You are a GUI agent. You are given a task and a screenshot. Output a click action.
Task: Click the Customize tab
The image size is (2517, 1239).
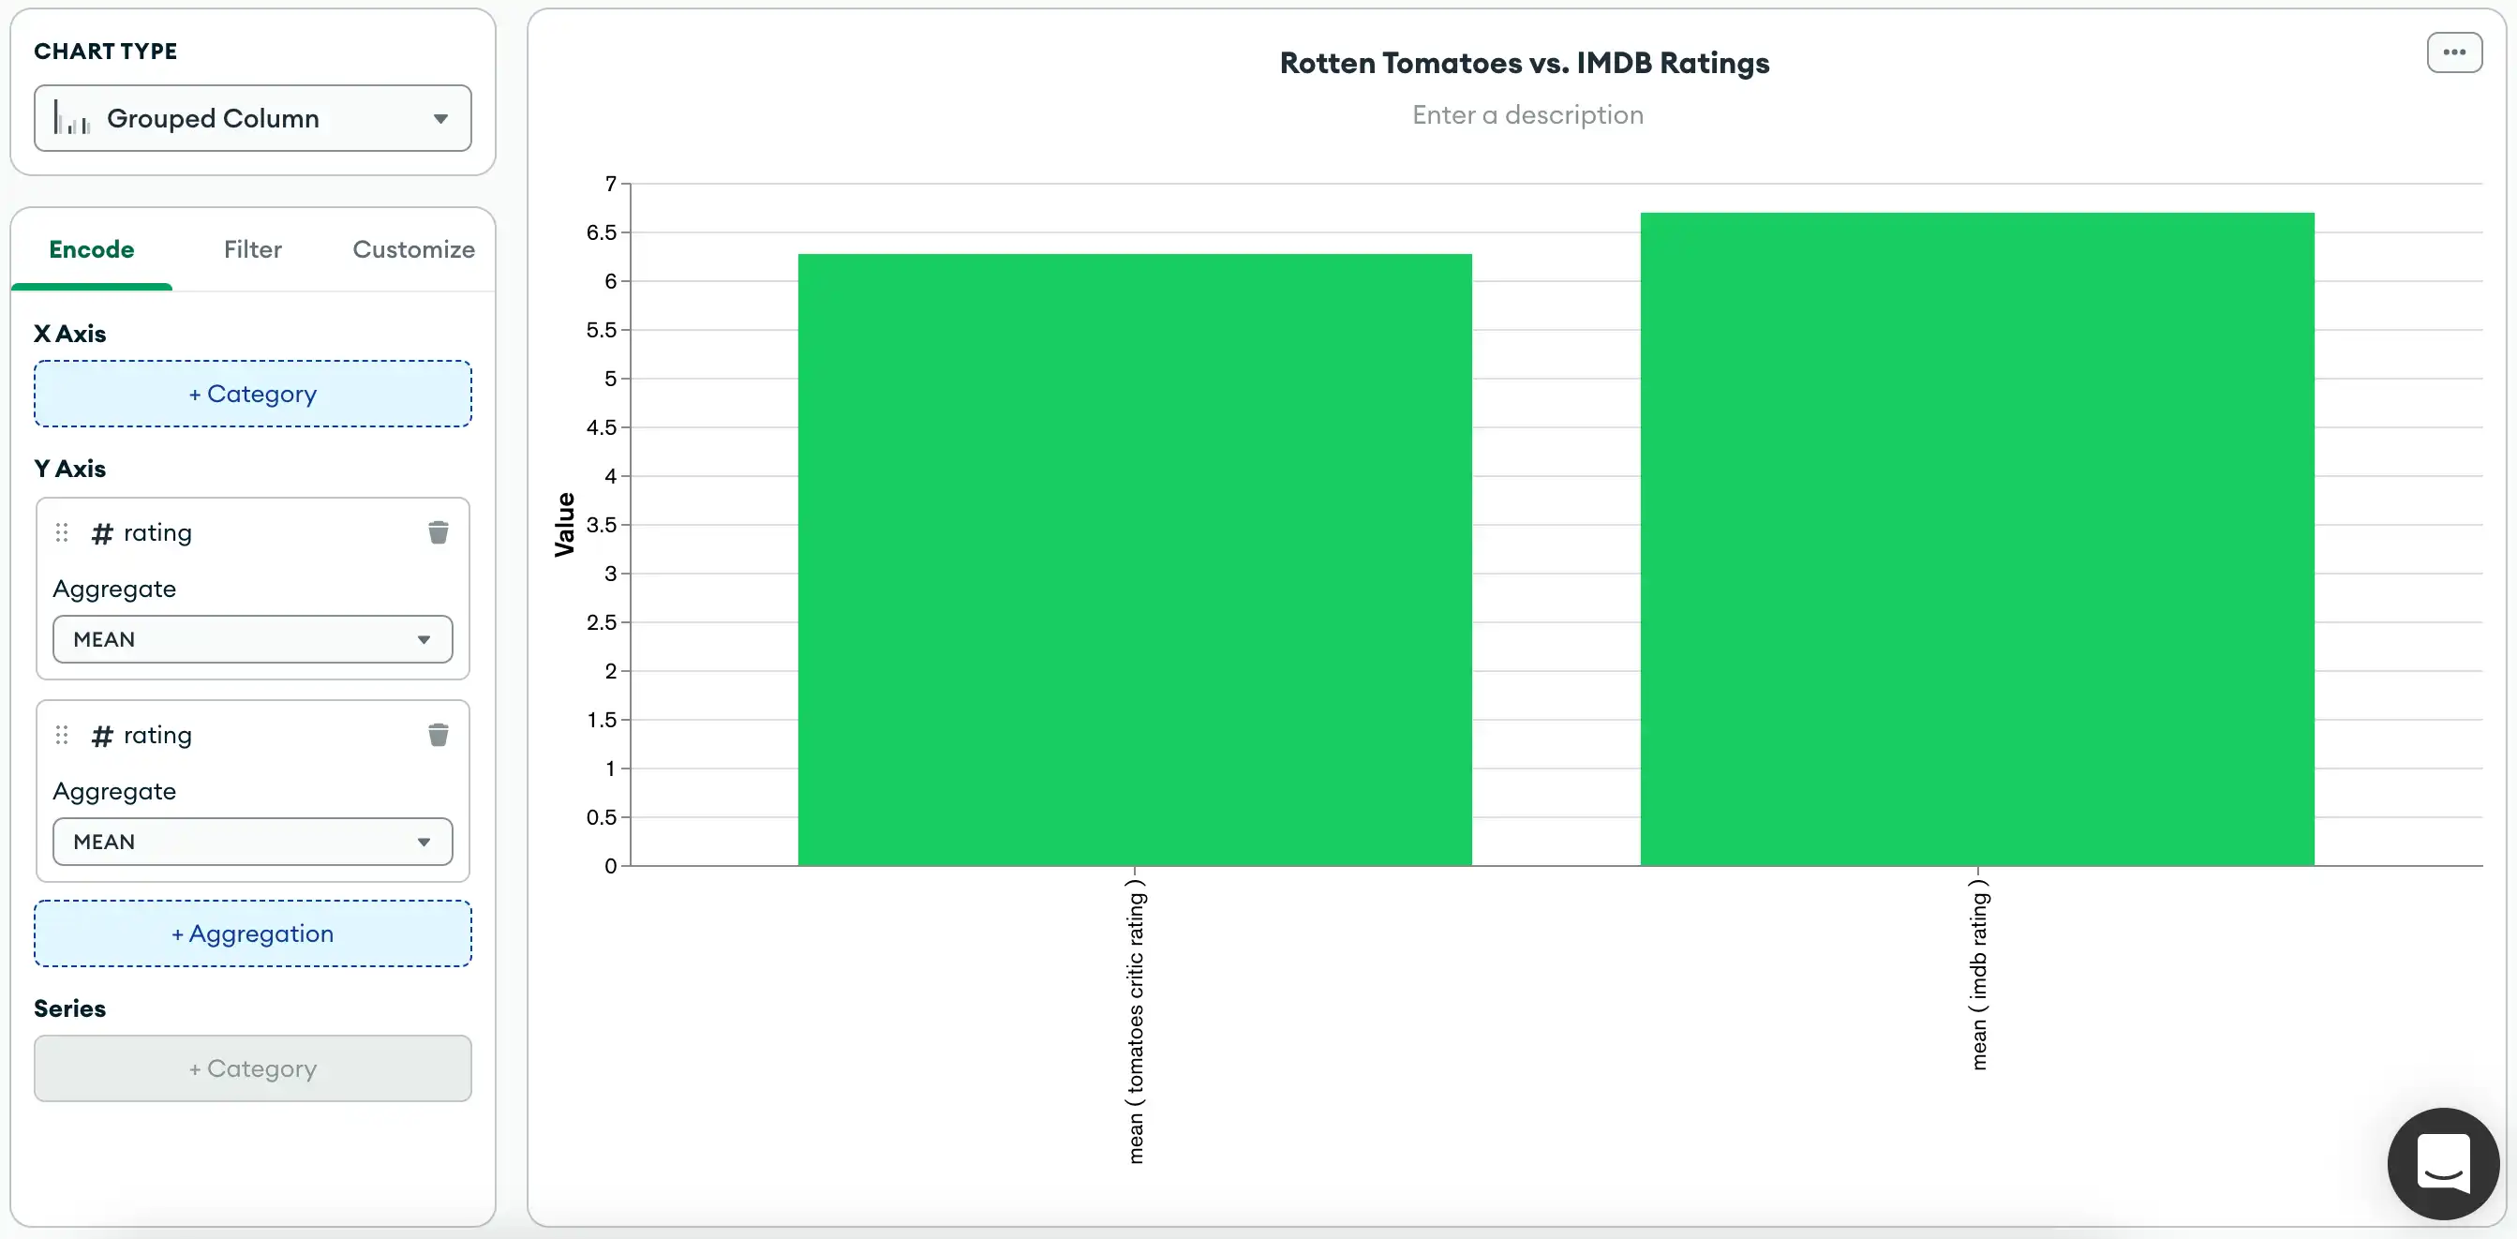tap(414, 248)
